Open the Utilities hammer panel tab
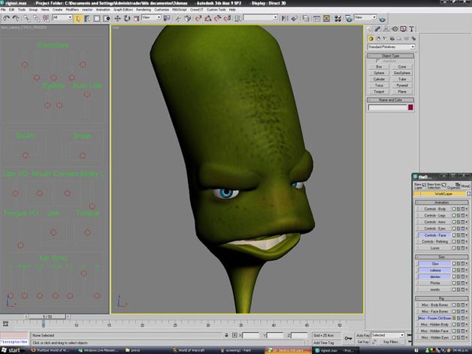 411,28
